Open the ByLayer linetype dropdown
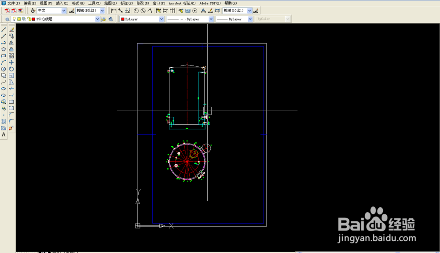440x253 pixels. 211,19
